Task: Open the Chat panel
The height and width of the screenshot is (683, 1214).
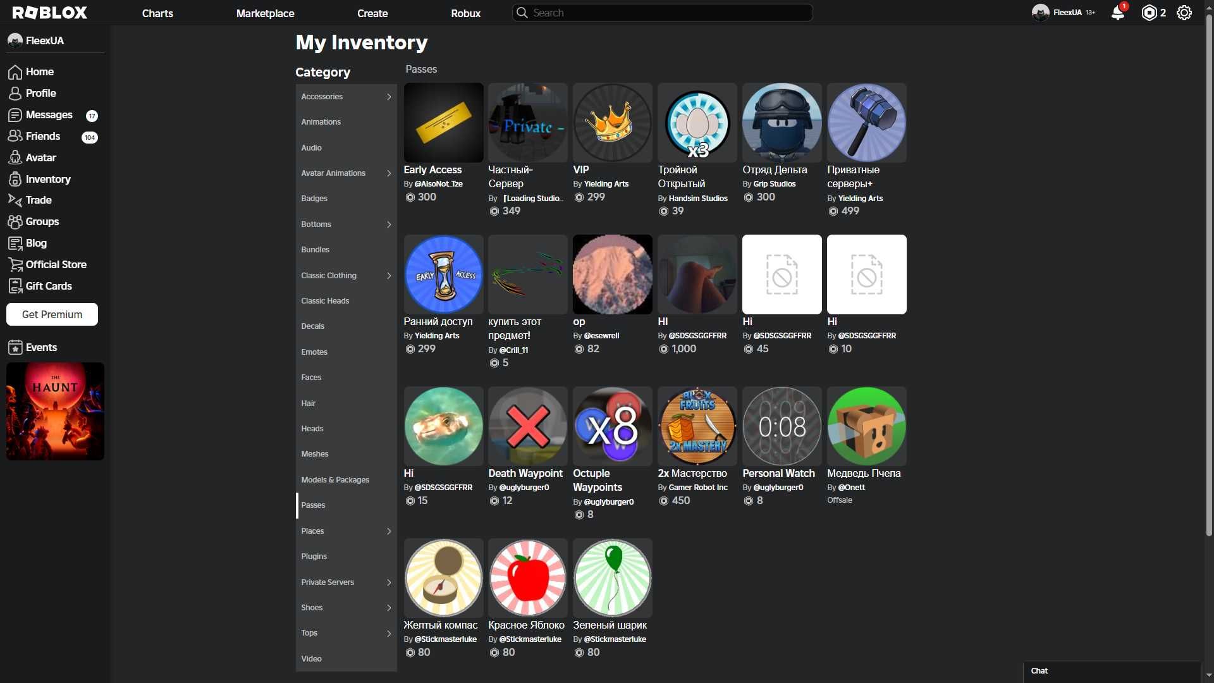Action: point(1112,671)
